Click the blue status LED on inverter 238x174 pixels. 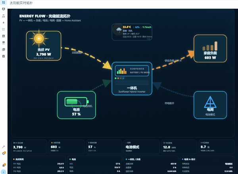pos(123,78)
